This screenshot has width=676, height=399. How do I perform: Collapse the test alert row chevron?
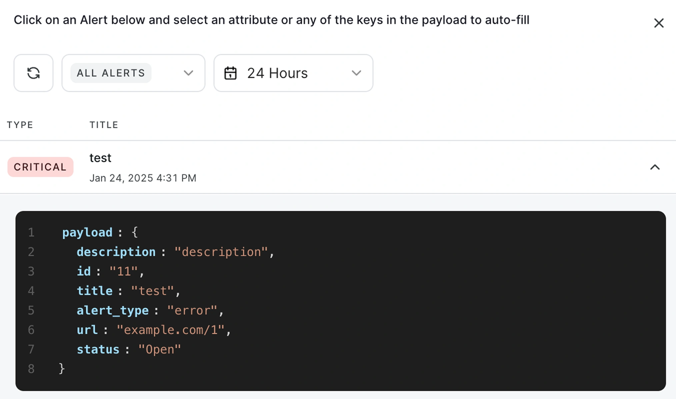tap(655, 167)
